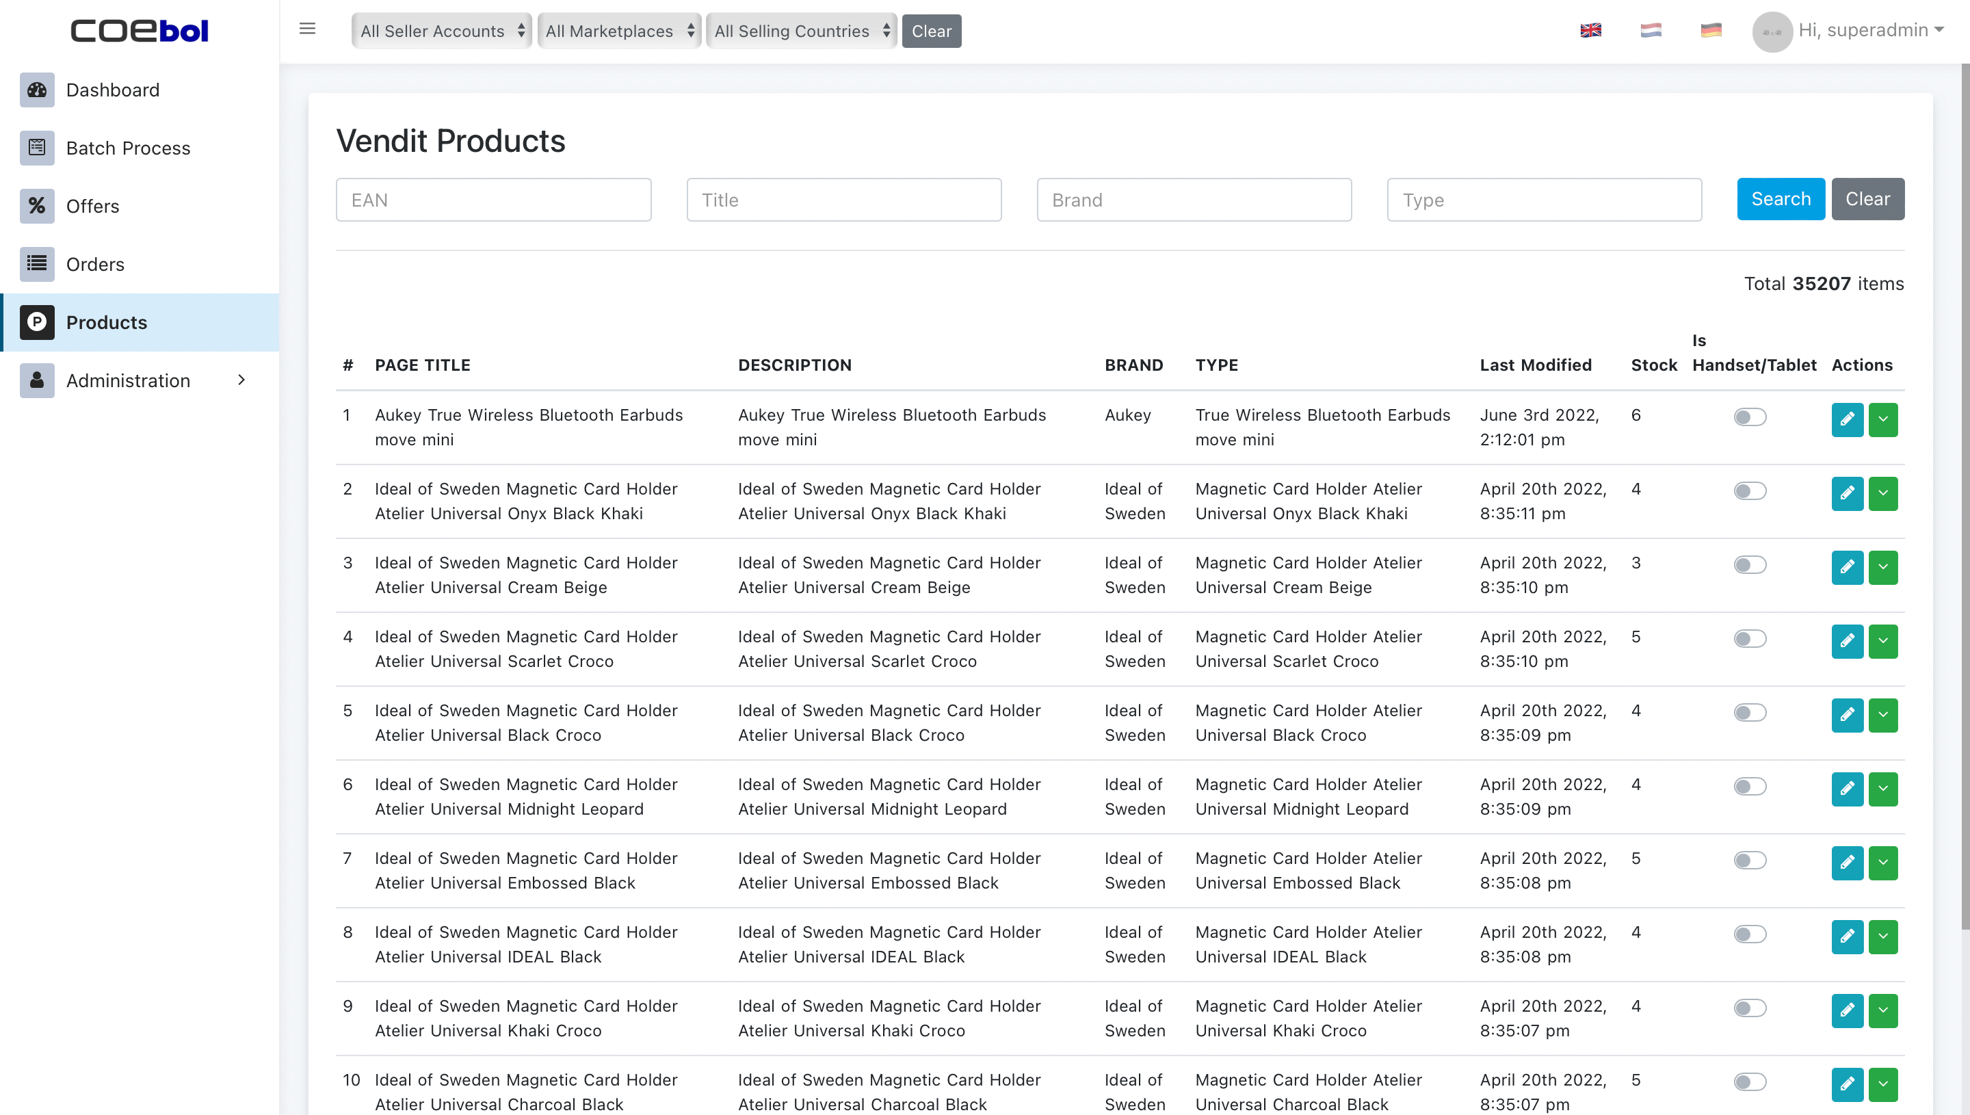The image size is (1970, 1115).
Task: Open Orders in sidebar
Action: click(x=140, y=264)
